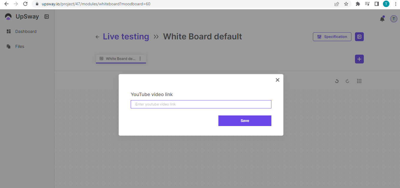
Task: Click the back arrow before Live testing
Action: [x=97, y=37]
